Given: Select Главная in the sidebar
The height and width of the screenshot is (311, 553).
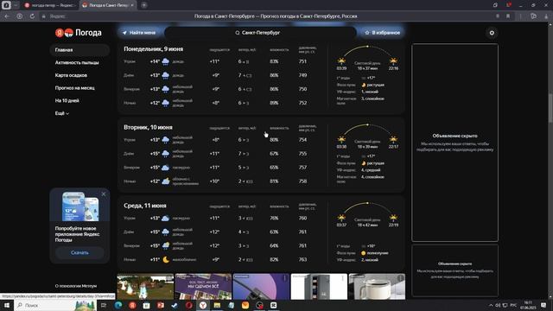Looking at the screenshot, I should [x=79, y=50].
